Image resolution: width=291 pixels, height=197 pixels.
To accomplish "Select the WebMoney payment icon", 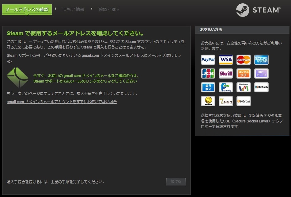I will point(244,87).
